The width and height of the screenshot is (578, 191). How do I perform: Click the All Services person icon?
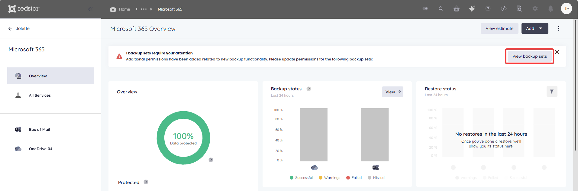point(18,95)
